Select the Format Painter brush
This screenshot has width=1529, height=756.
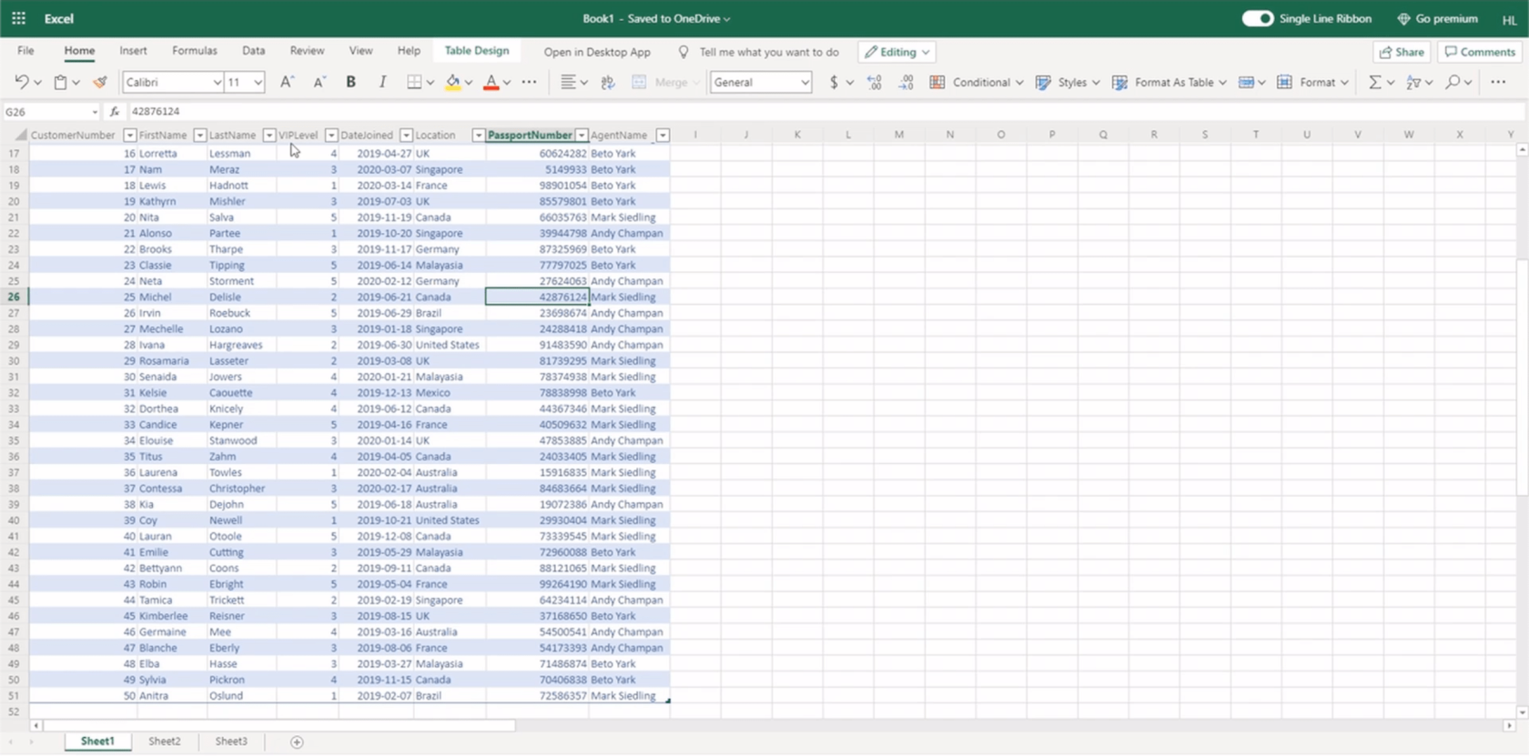(100, 82)
